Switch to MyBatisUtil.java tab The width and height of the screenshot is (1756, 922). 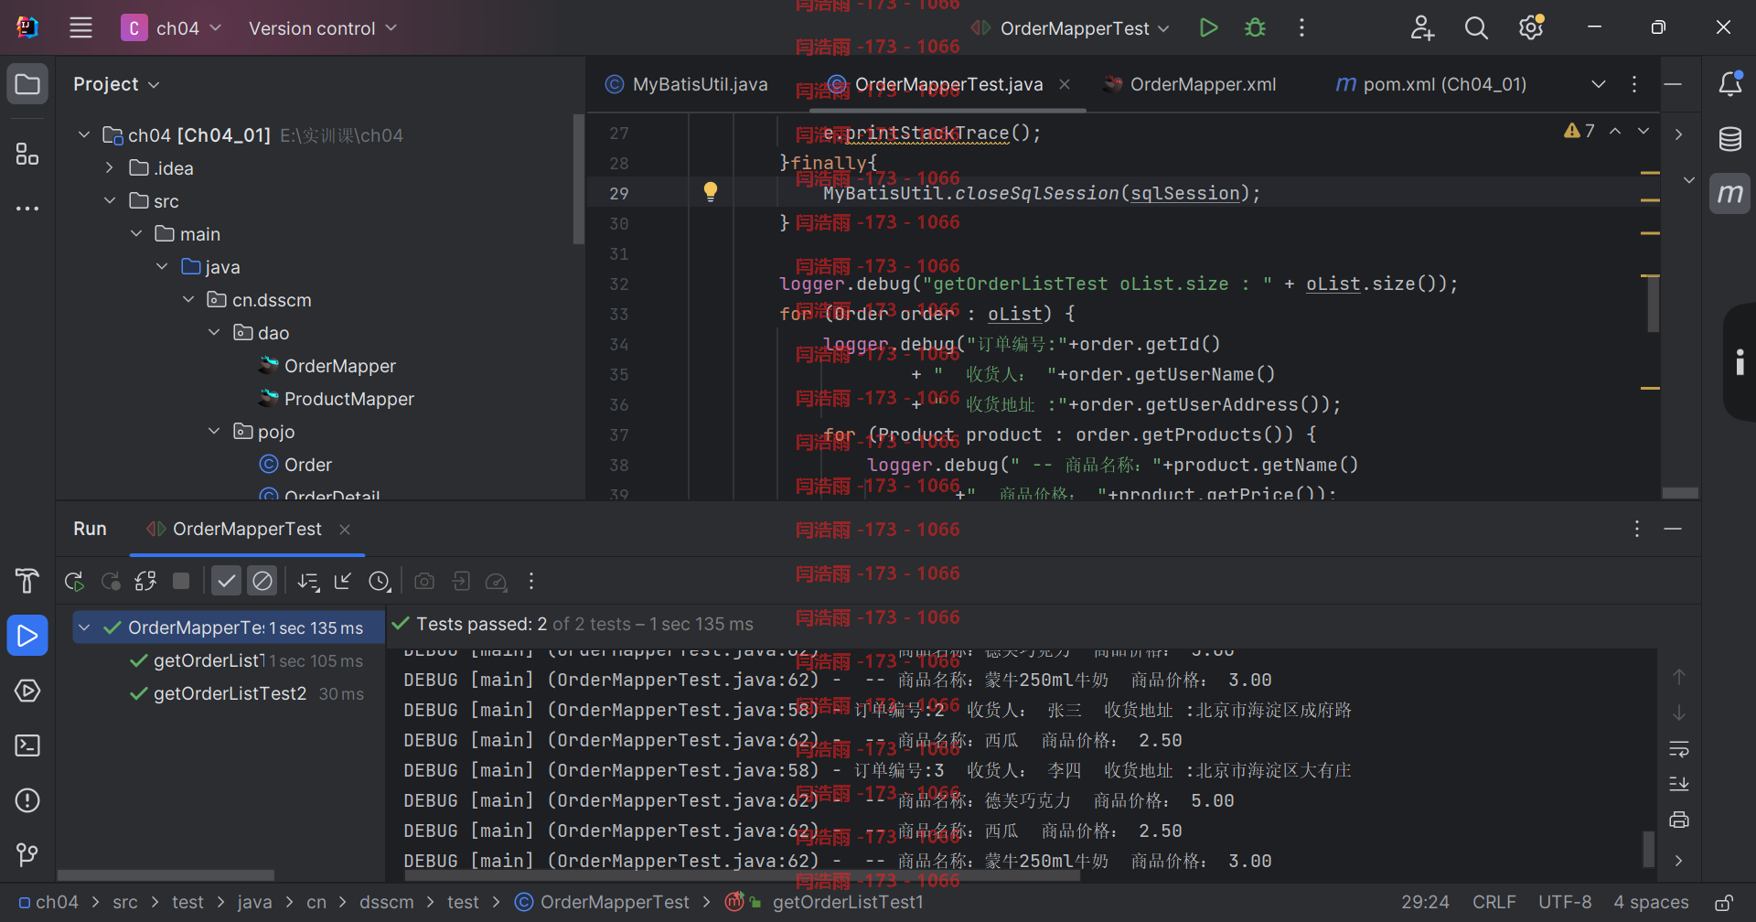click(x=687, y=84)
